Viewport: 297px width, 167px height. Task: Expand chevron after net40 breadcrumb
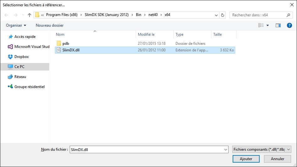tap(161, 15)
